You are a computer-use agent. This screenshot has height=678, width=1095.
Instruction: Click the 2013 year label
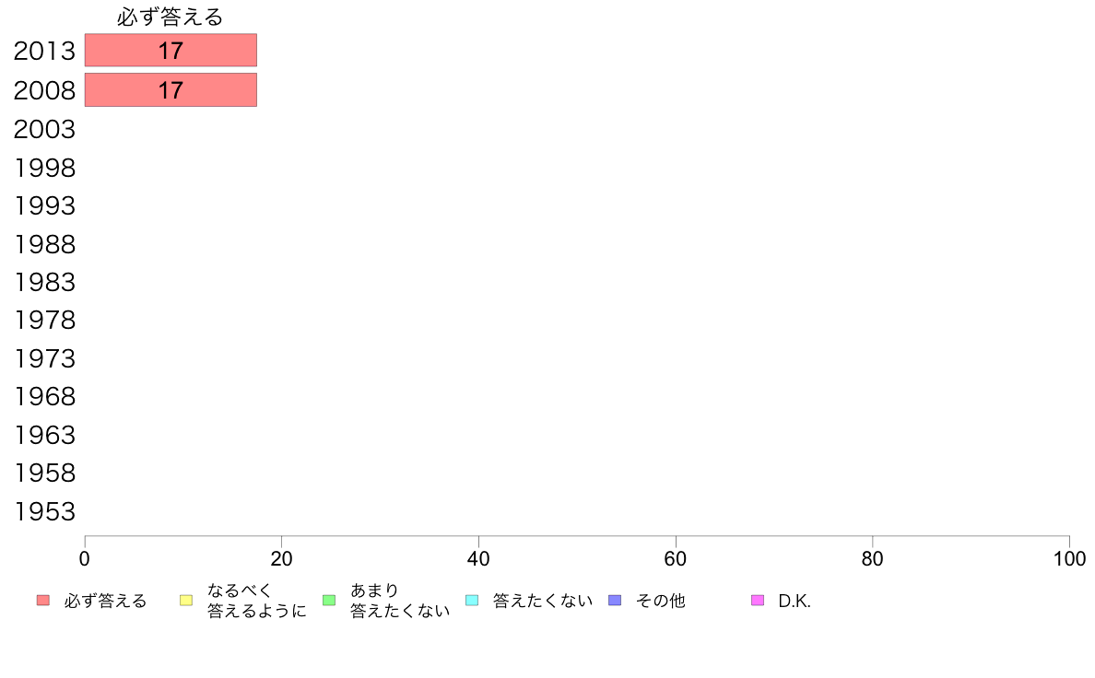[x=44, y=51]
